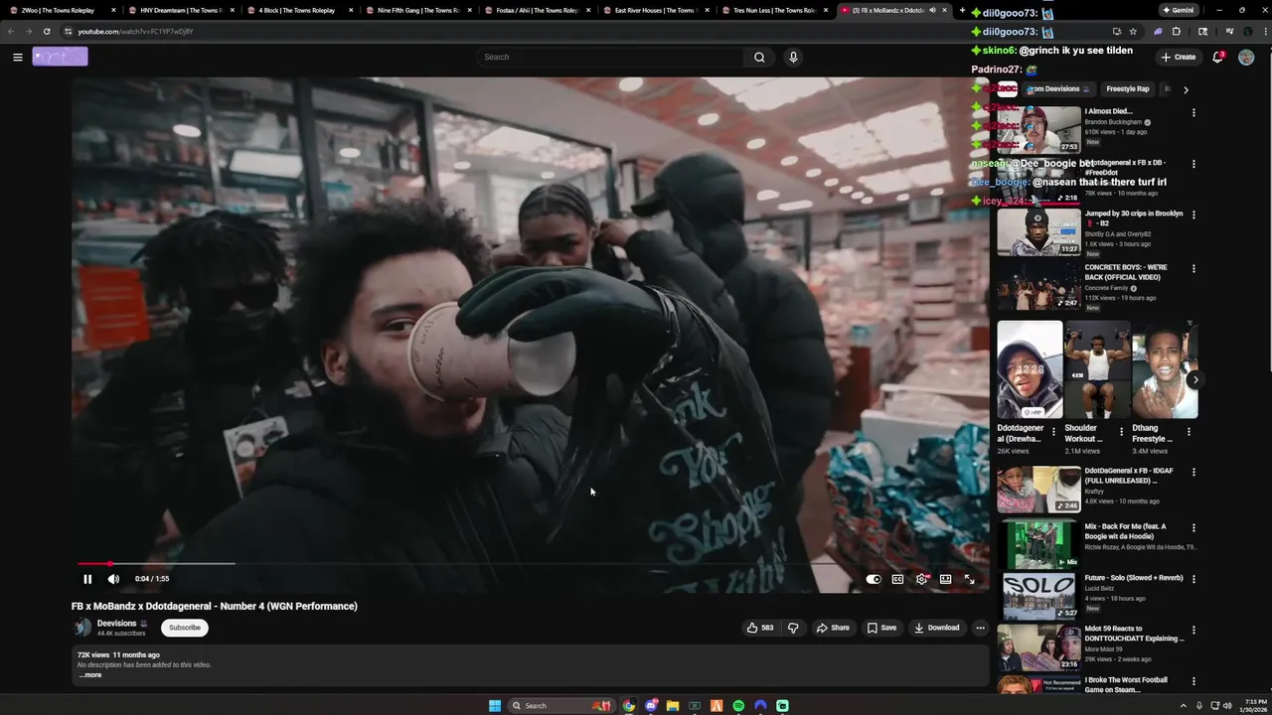This screenshot has width=1272, height=715.
Task: Download the video
Action: [937, 628]
